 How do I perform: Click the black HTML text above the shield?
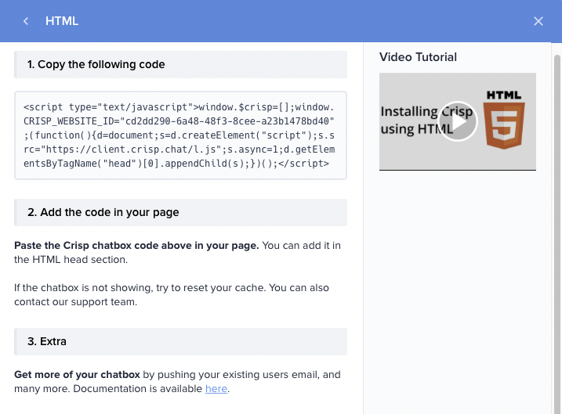504,95
